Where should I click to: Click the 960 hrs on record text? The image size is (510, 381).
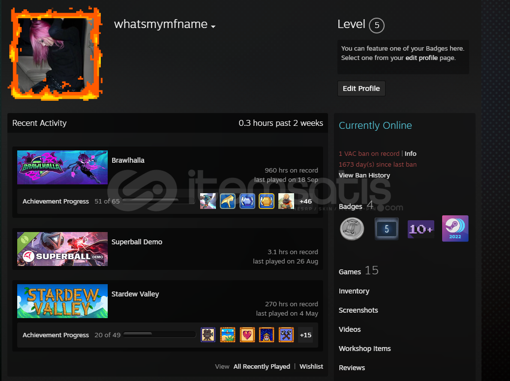[x=292, y=171]
